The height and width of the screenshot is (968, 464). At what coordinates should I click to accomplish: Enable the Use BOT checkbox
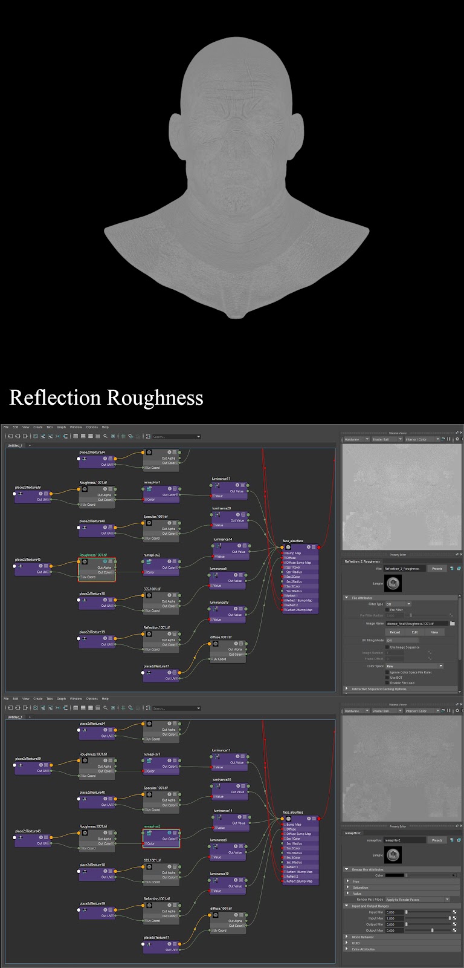click(387, 678)
